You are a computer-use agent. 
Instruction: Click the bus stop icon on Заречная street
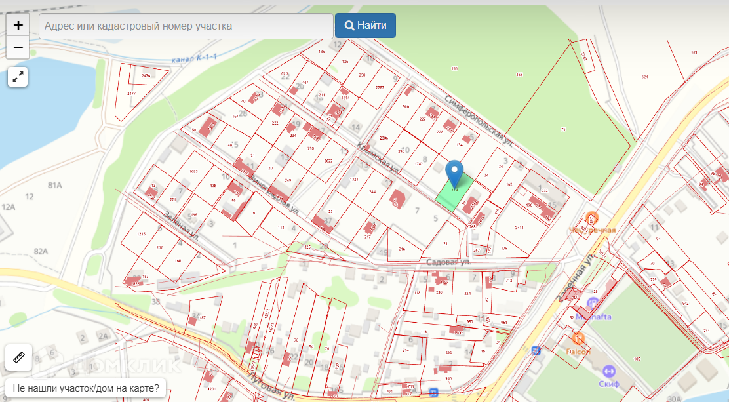[536, 351]
